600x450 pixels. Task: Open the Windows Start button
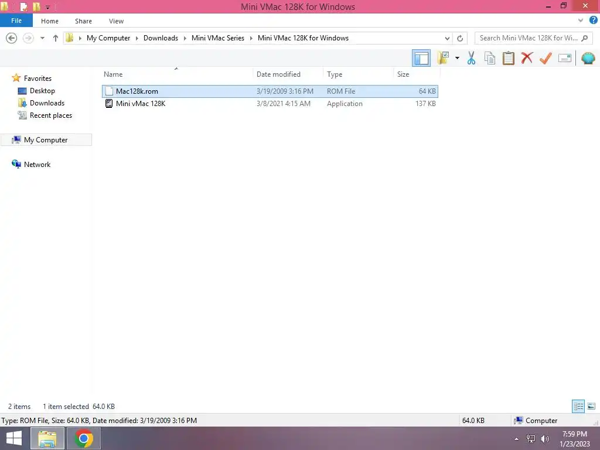(x=14, y=438)
